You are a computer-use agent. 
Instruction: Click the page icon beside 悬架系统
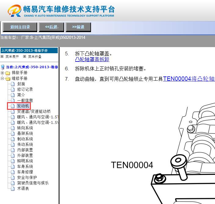coord(13,134)
